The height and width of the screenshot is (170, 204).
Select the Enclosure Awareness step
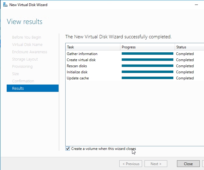pyautogui.click(x=30, y=52)
